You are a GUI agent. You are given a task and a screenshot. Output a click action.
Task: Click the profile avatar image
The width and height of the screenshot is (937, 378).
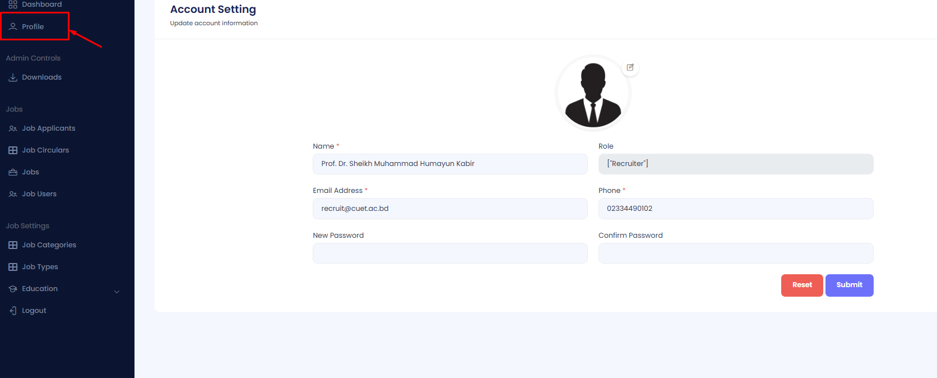click(x=593, y=94)
